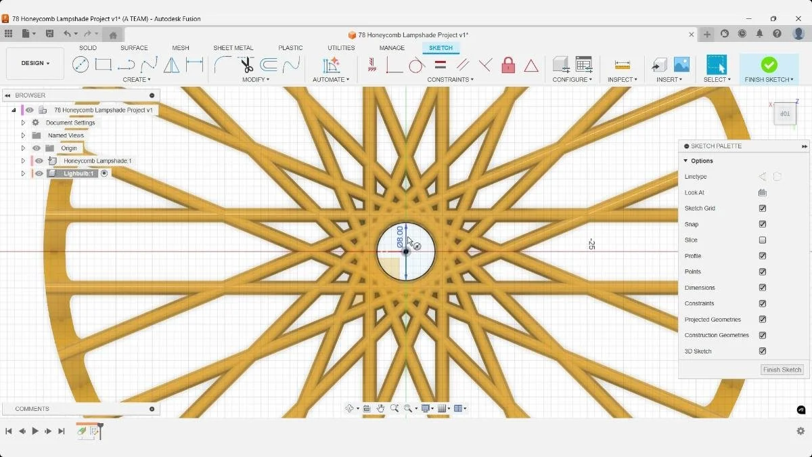
Task: Select the Fit Point Spline tool
Action: (149, 65)
